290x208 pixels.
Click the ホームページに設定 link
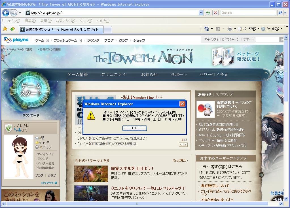(x=20, y=49)
